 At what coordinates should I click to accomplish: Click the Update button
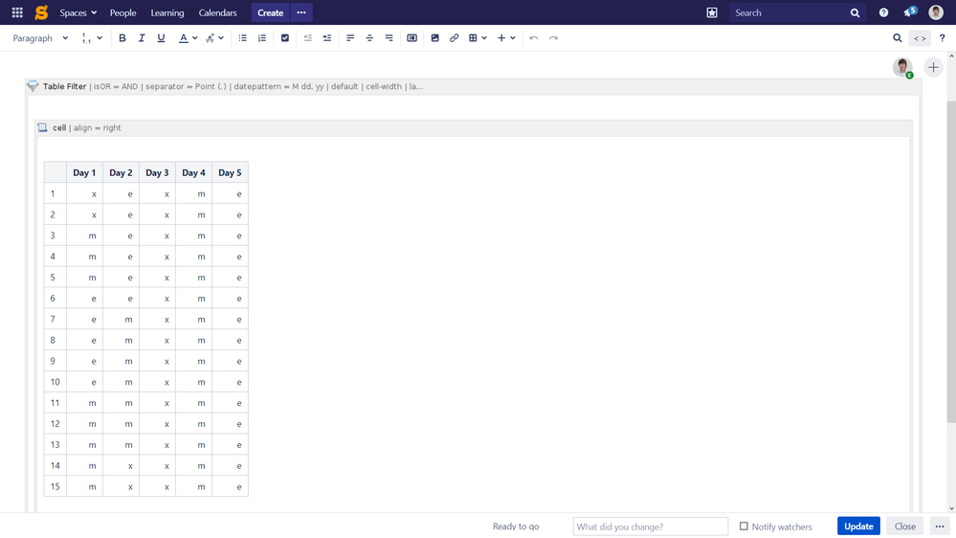pyautogui.click(x=858, y=526)
